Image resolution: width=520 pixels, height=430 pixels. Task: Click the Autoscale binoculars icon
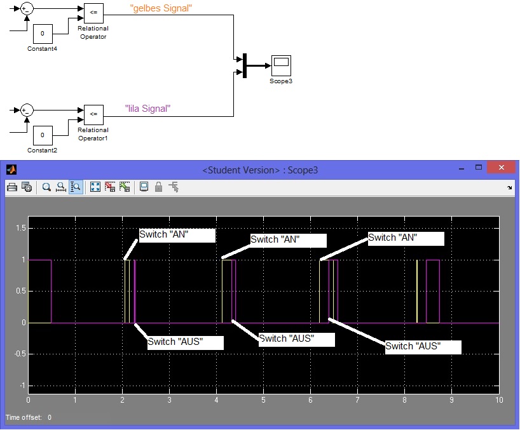click(95, 187)
